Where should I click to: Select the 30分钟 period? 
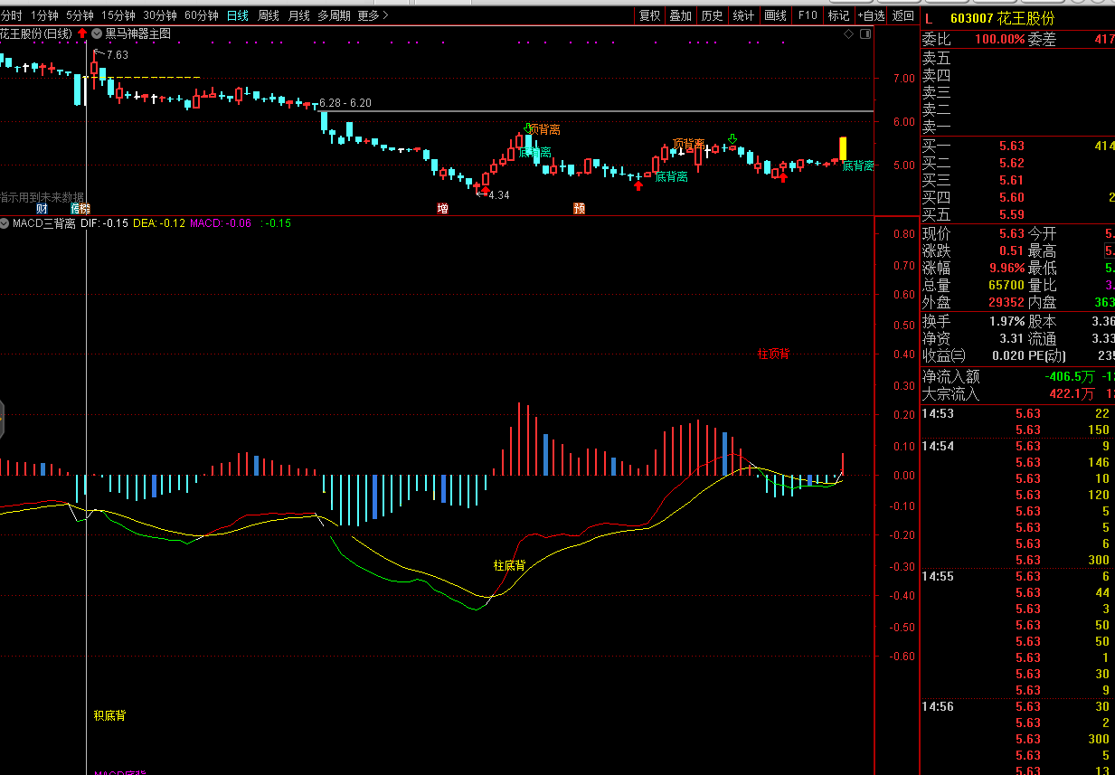160,15
